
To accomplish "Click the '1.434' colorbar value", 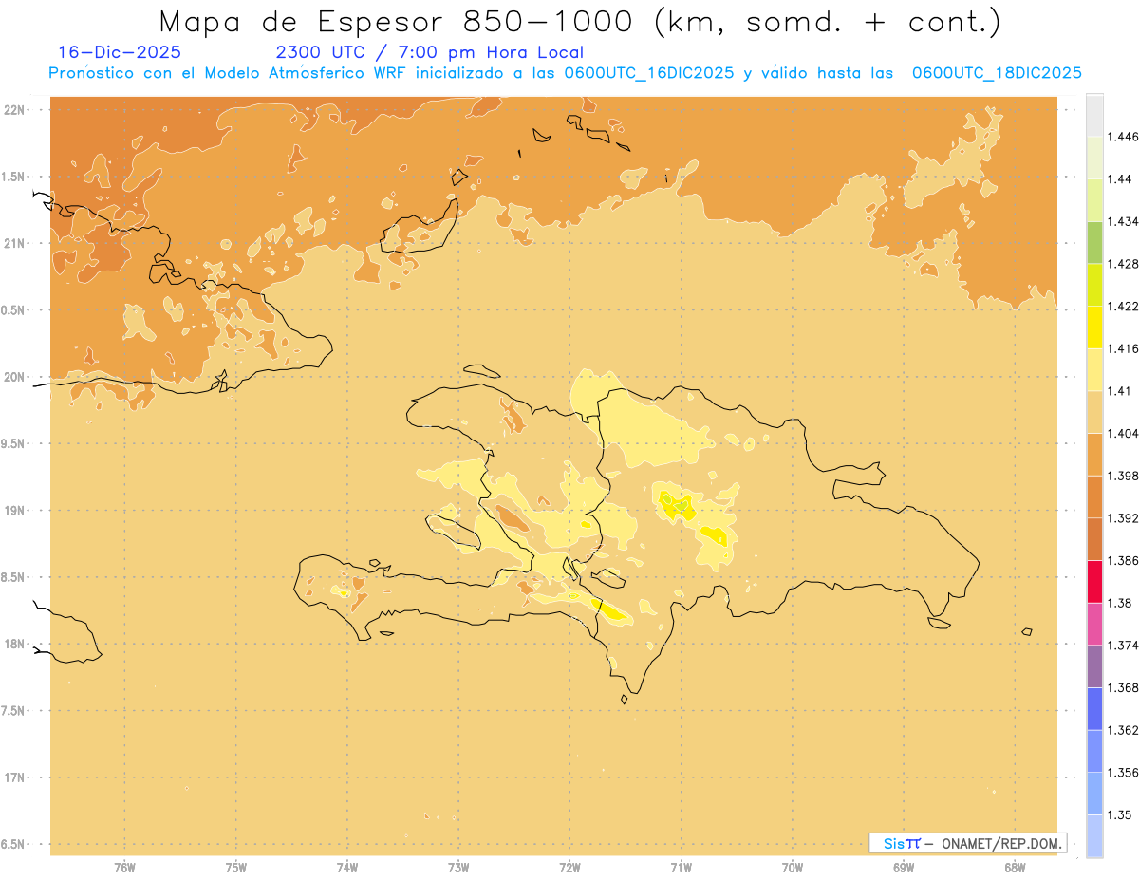I will pos(1121,221).
